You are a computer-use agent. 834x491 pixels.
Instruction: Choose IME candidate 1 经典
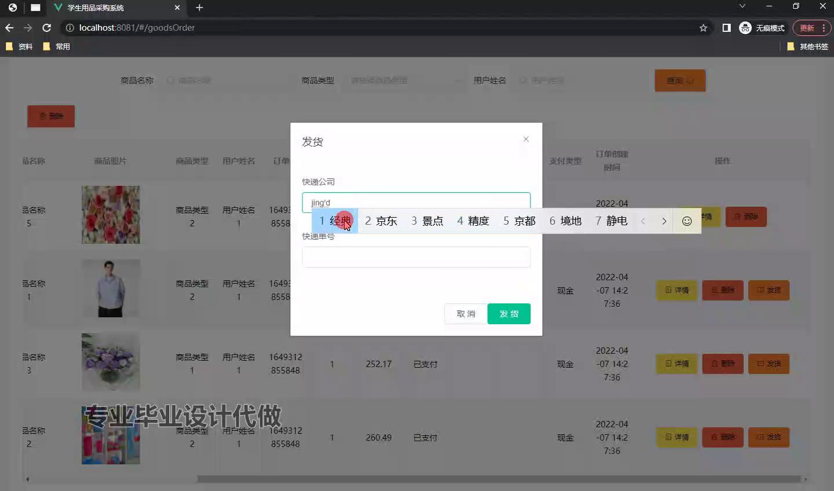click(x=335, y=221)
